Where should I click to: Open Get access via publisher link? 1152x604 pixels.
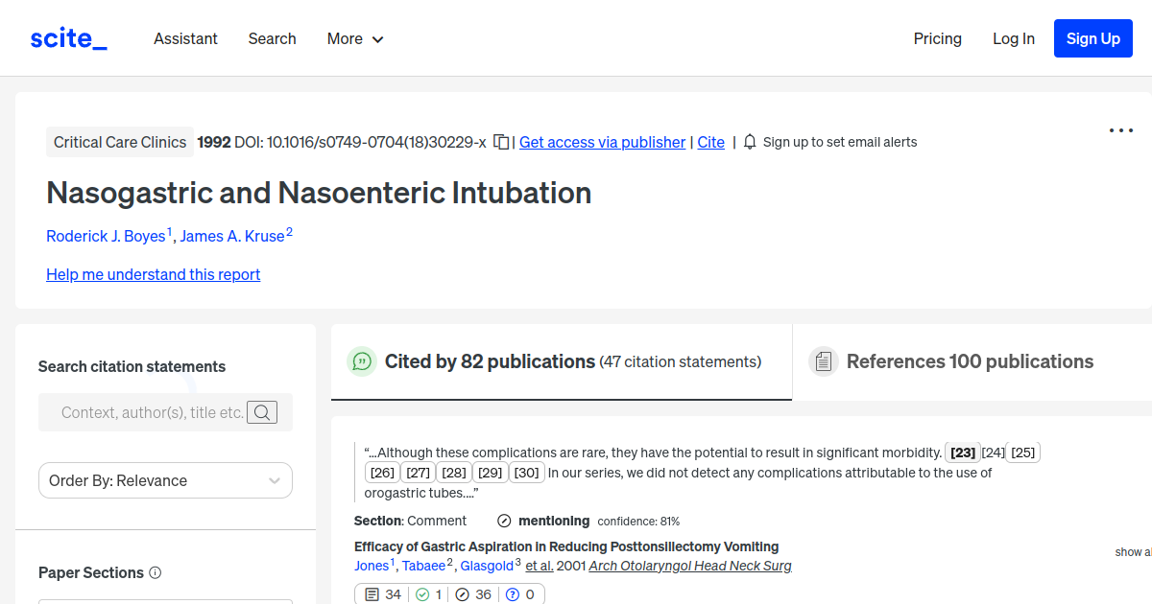click(x=602, y=142)
